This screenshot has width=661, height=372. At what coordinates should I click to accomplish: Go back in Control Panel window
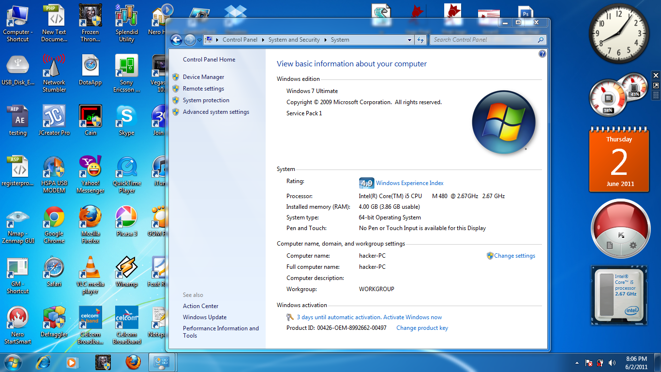point(176,40)
